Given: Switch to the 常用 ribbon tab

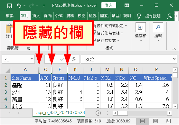Looking at the screenshot, I should [25, 16].
